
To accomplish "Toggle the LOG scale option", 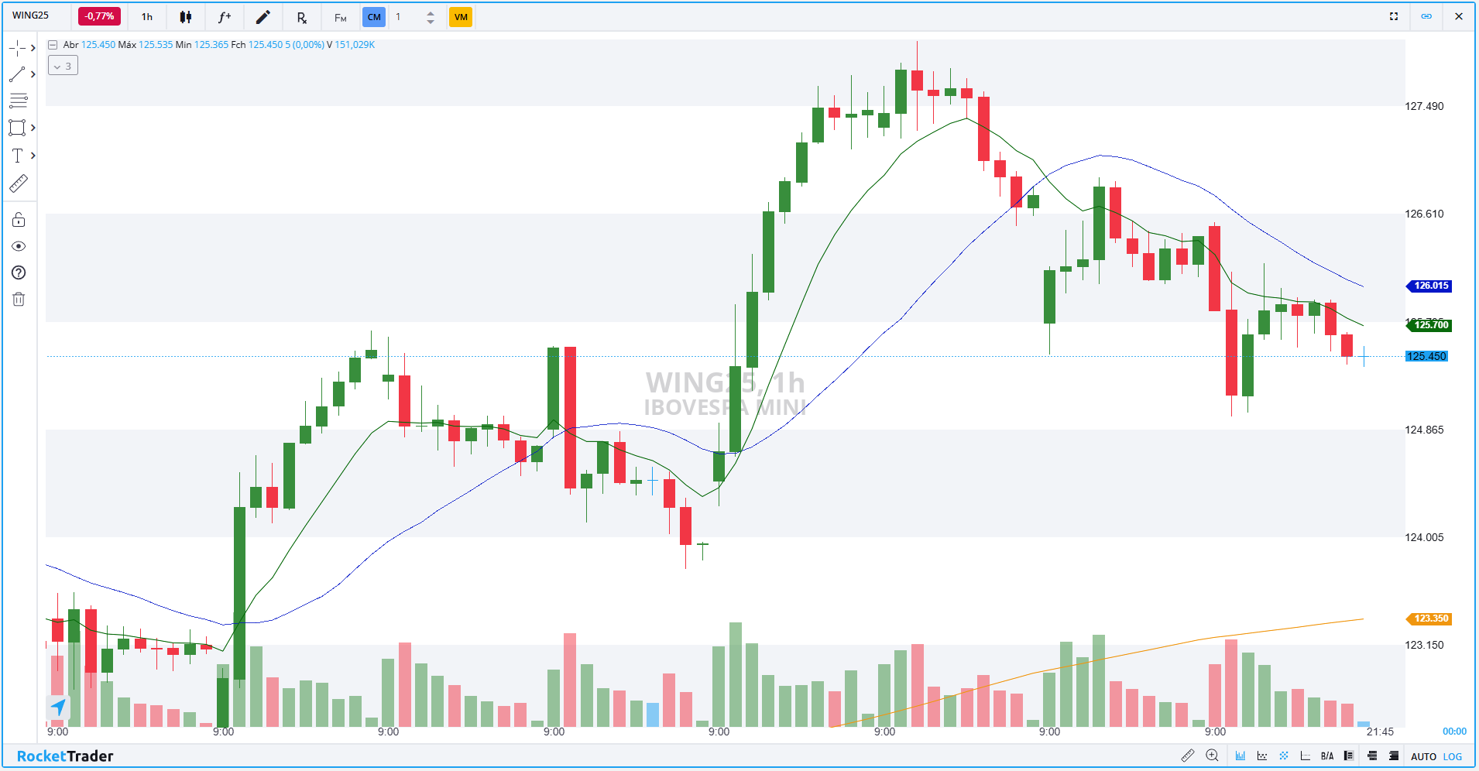I will 1453,756.
